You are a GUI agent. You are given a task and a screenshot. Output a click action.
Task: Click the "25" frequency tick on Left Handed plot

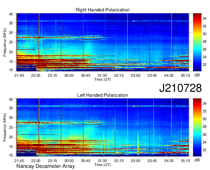point(11,127)
